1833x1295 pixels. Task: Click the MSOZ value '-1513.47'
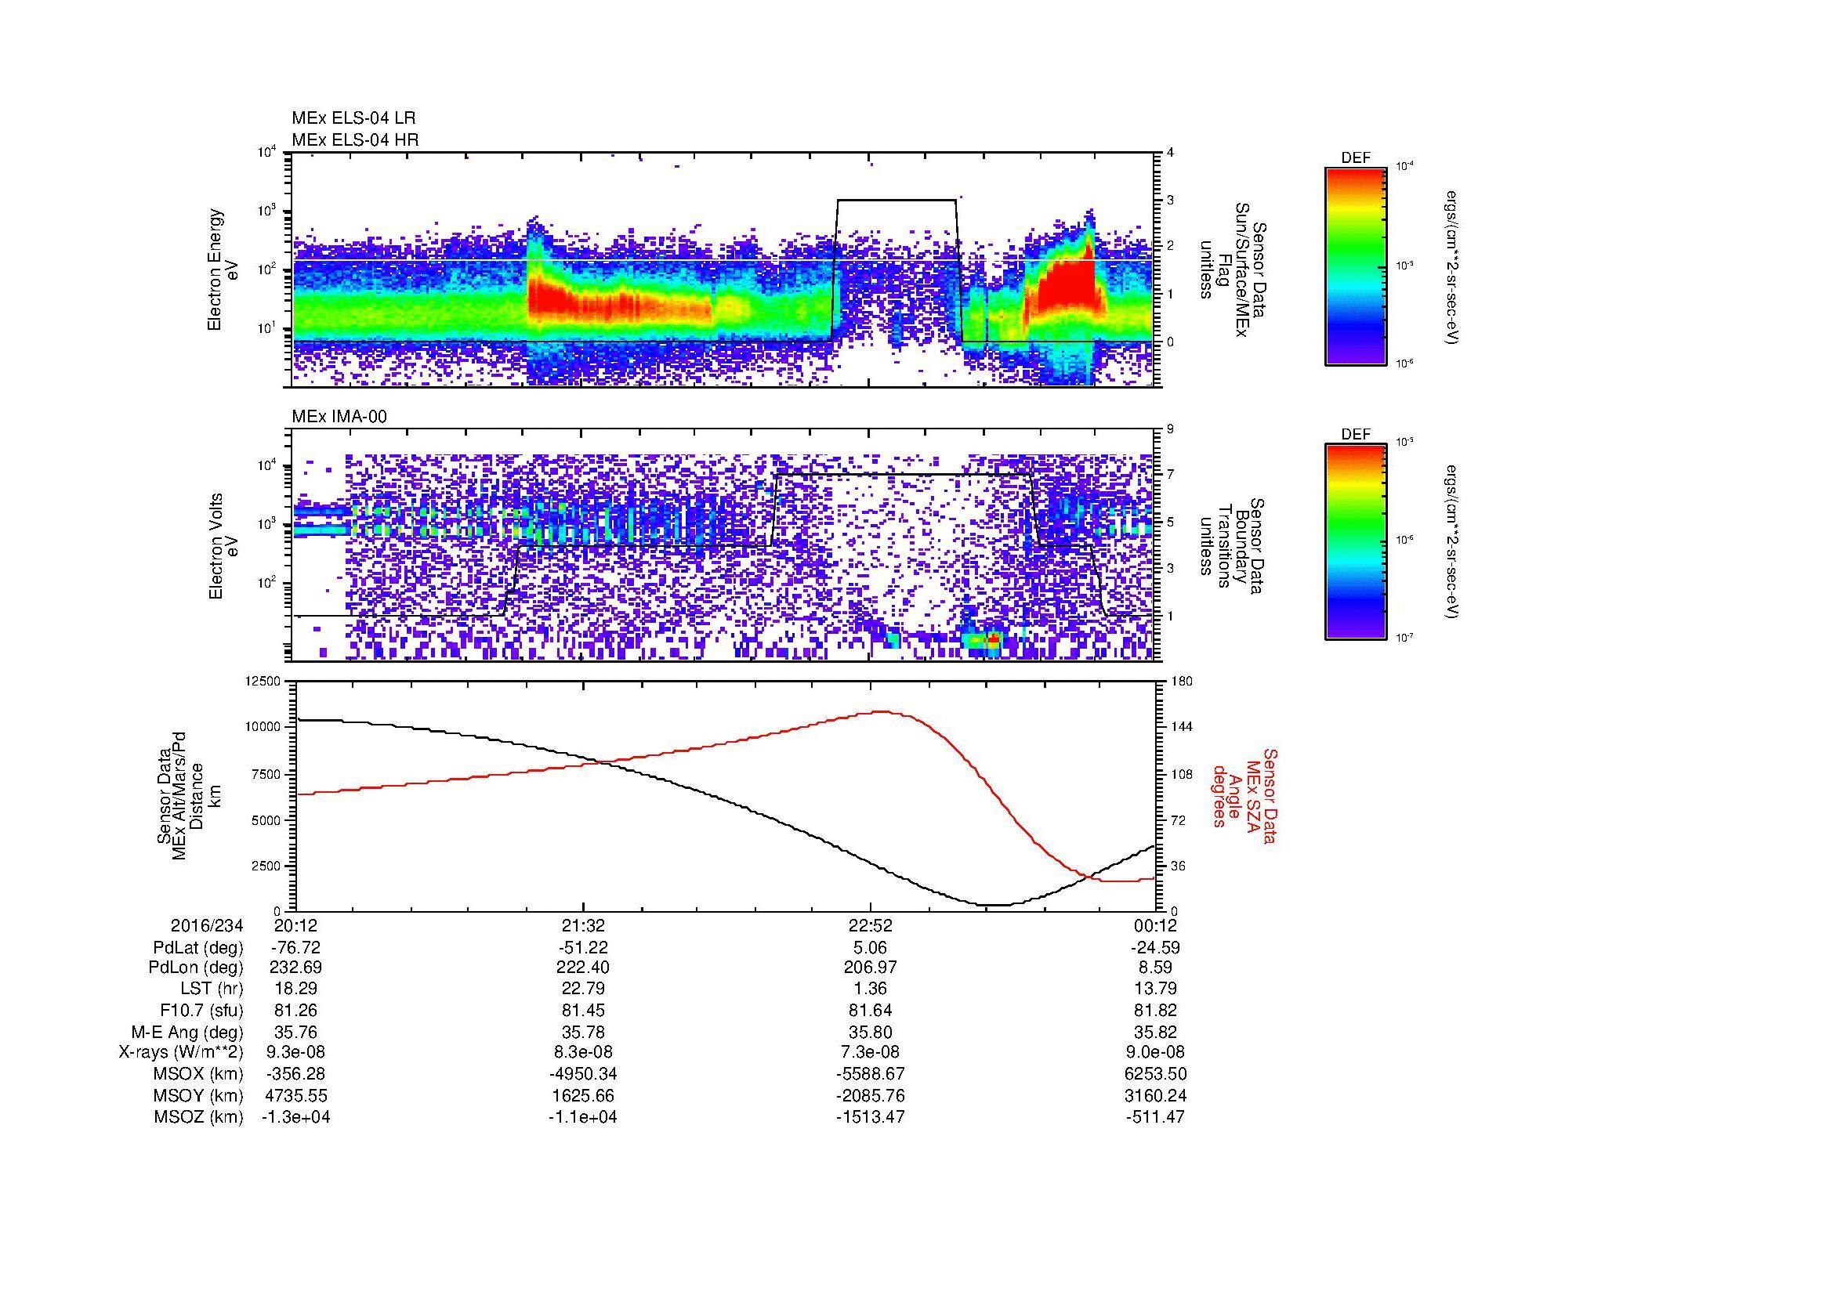tap(870, 1117)
